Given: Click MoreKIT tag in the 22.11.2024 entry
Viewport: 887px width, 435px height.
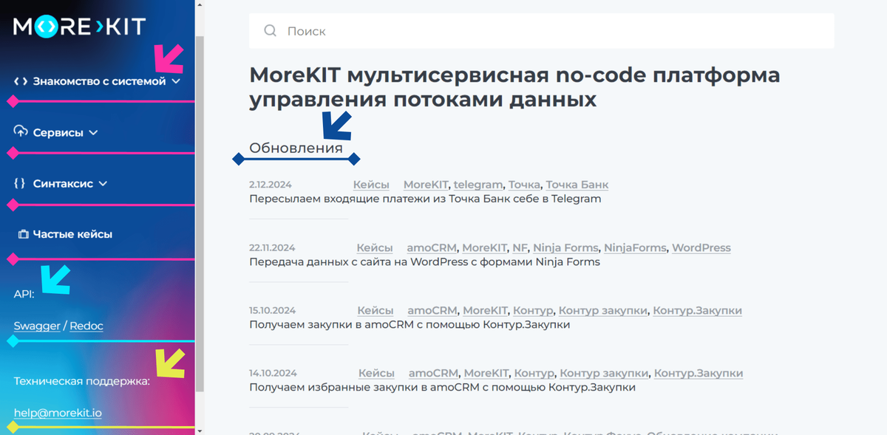Looking at the screenshot, I should coord(485,247).
